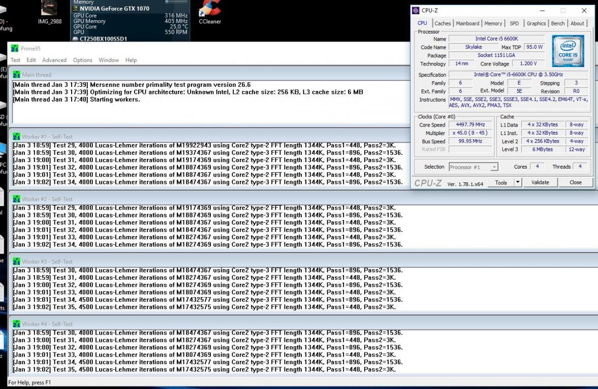Click the 'For Help, press F1' status bar text

[29, 382]
